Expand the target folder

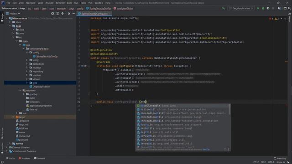coord(13,117)
